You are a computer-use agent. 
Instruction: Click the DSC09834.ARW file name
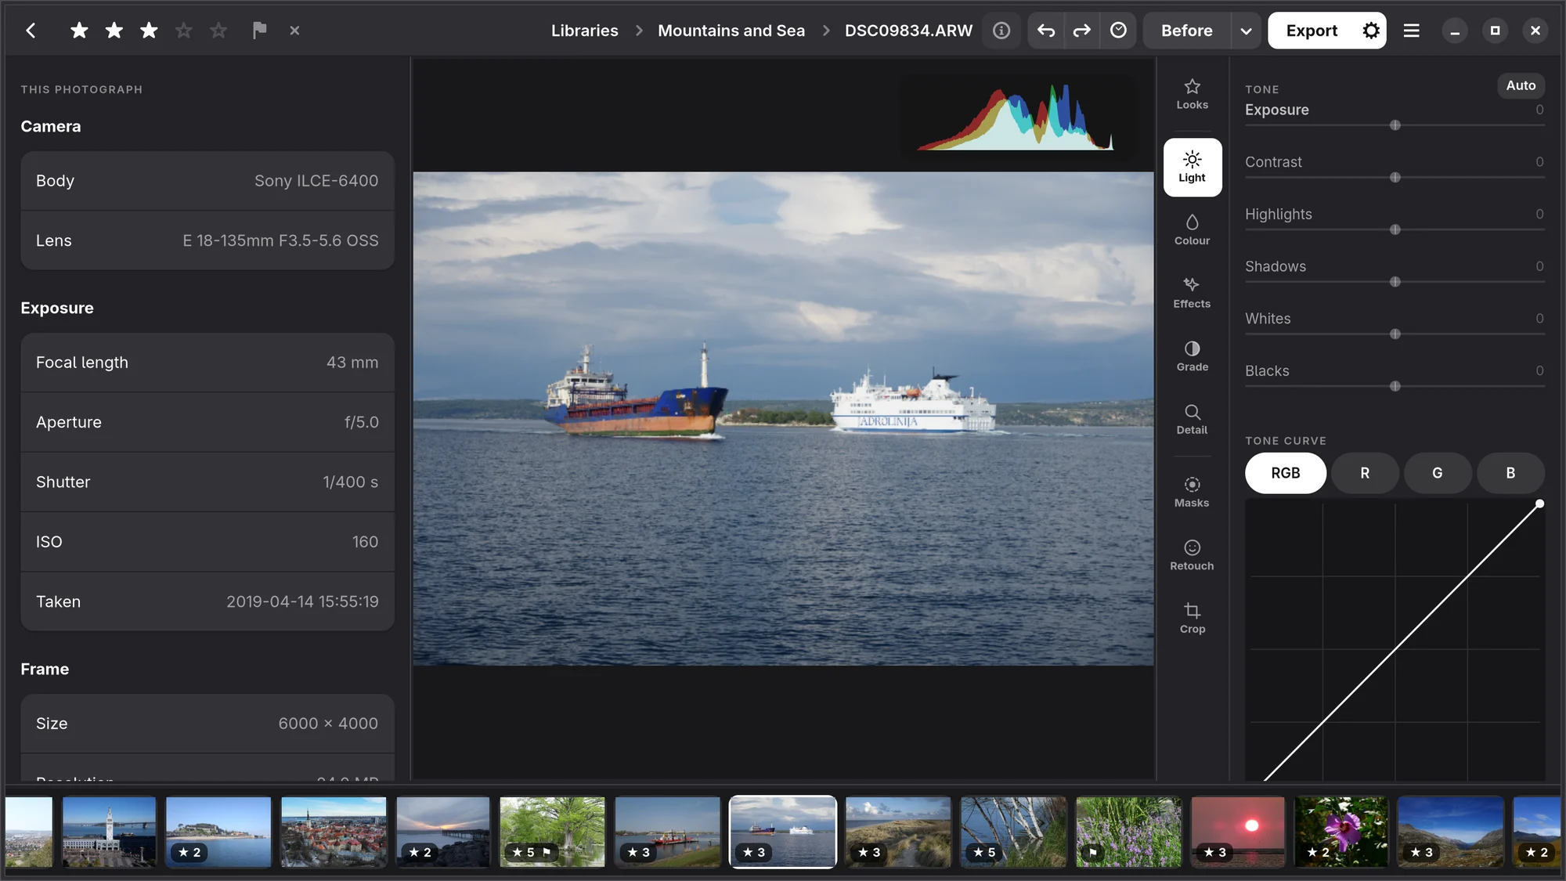click(x=908, y=31)
